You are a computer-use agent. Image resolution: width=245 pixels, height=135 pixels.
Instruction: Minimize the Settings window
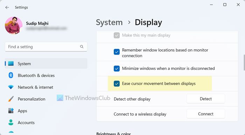pos(211,5)
